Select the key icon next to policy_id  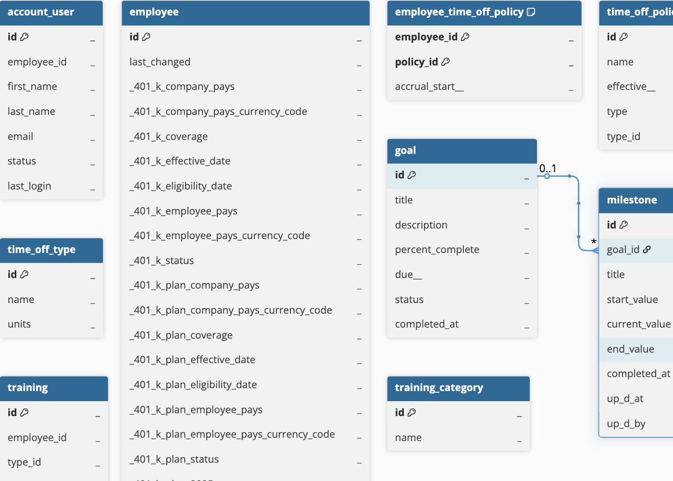(x=446, y=62)
